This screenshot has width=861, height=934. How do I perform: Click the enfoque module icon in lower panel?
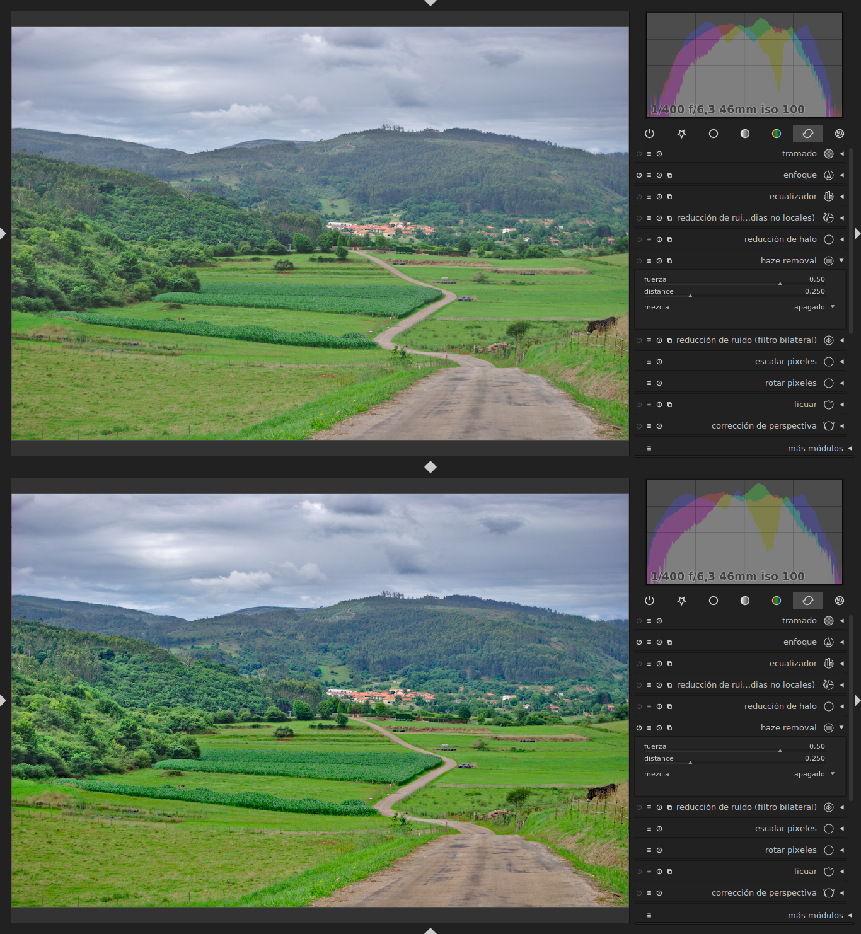pos(829,642)
